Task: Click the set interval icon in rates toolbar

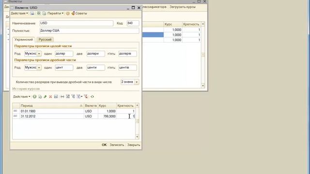Action: coord(62,97)
